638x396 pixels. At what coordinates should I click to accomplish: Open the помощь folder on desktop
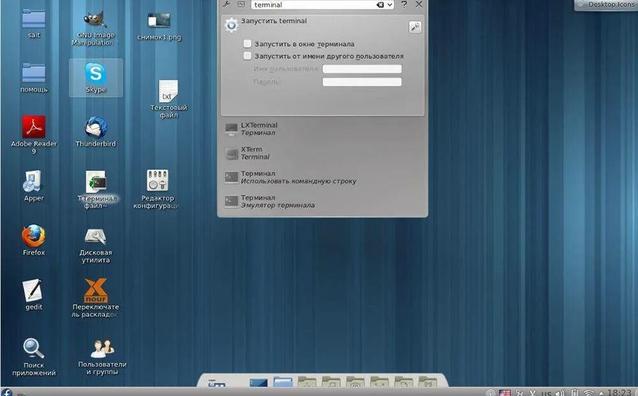click(34, 78)
